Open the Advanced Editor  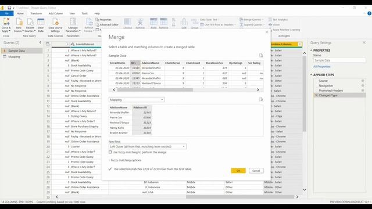107,24
